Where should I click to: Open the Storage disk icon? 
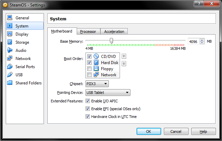pos(10,42)
